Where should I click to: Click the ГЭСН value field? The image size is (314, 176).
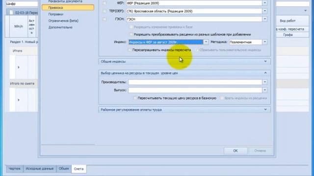[x=194, y=19]
